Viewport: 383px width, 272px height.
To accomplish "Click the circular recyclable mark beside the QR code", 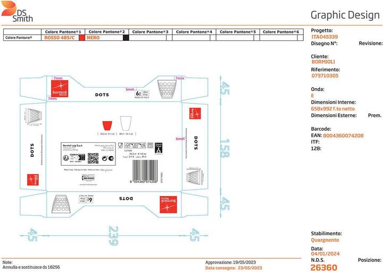I will point(66,158).
